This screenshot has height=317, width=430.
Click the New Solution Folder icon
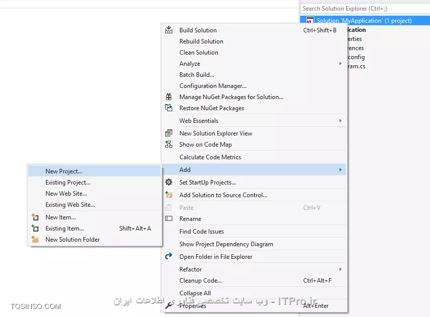coord(35,240)
